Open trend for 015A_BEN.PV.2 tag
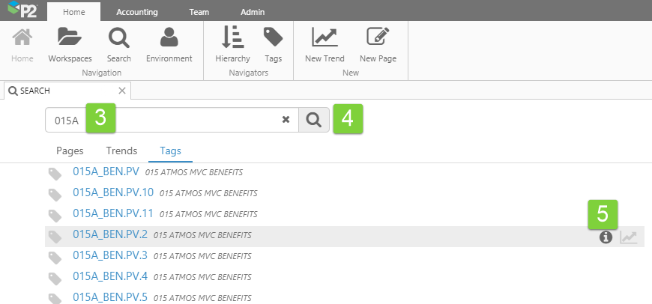Viewport: 652px width, 304px height. pos(629,237)
